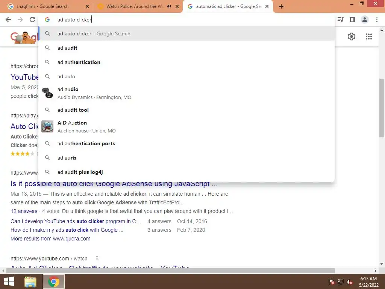
Task: Click the address bar with 'ad auto clicker'
Action: pyautogui.click(x=186, y=20)
